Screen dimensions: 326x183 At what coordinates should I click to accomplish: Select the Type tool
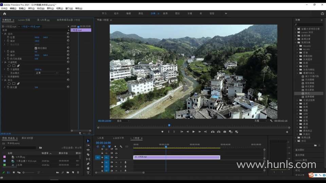tap(88, 173)
